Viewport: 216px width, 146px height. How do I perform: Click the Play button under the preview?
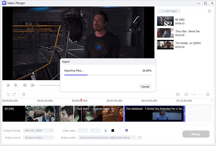(x=8, y=85)
